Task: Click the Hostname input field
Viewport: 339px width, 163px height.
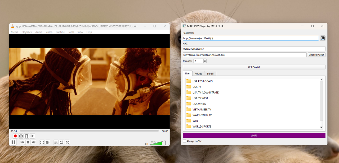Action: point(251,38)
